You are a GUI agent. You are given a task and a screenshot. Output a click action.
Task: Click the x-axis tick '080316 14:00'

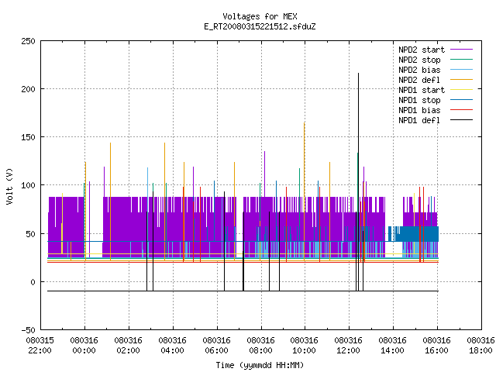393,346
